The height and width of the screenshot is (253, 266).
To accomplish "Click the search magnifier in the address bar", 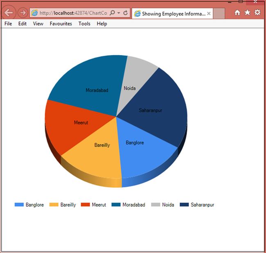I will (x=112, y=13).
